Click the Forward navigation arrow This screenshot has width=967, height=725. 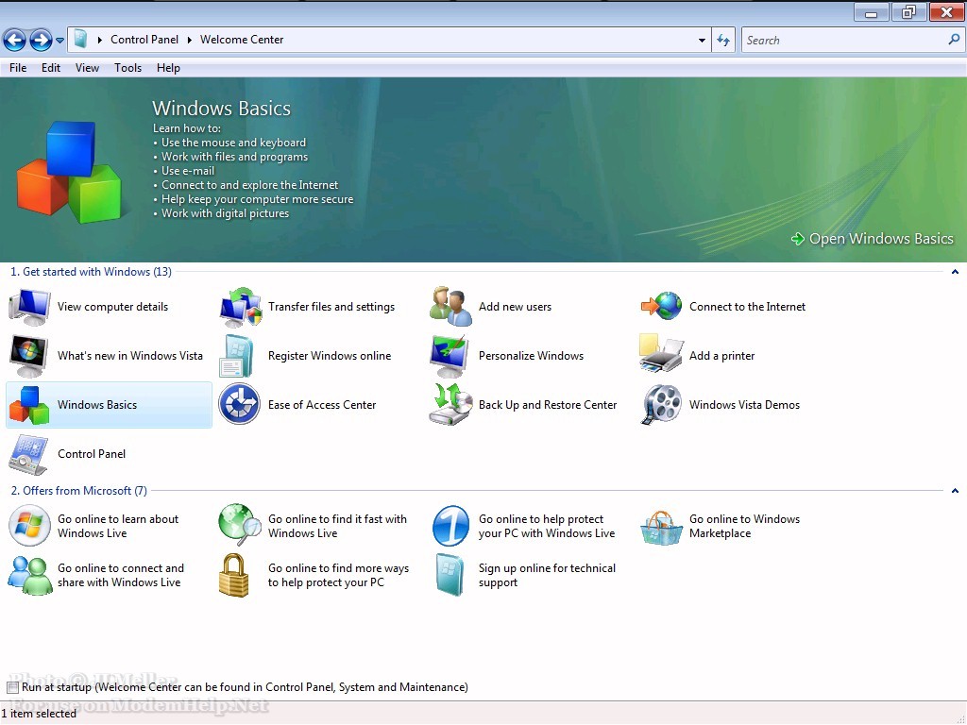[x=41, y=40]
